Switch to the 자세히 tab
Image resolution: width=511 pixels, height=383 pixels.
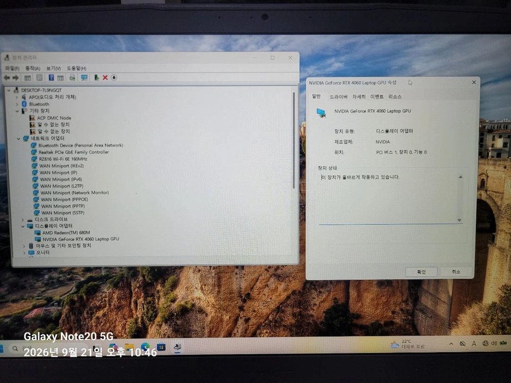[359, 97]
